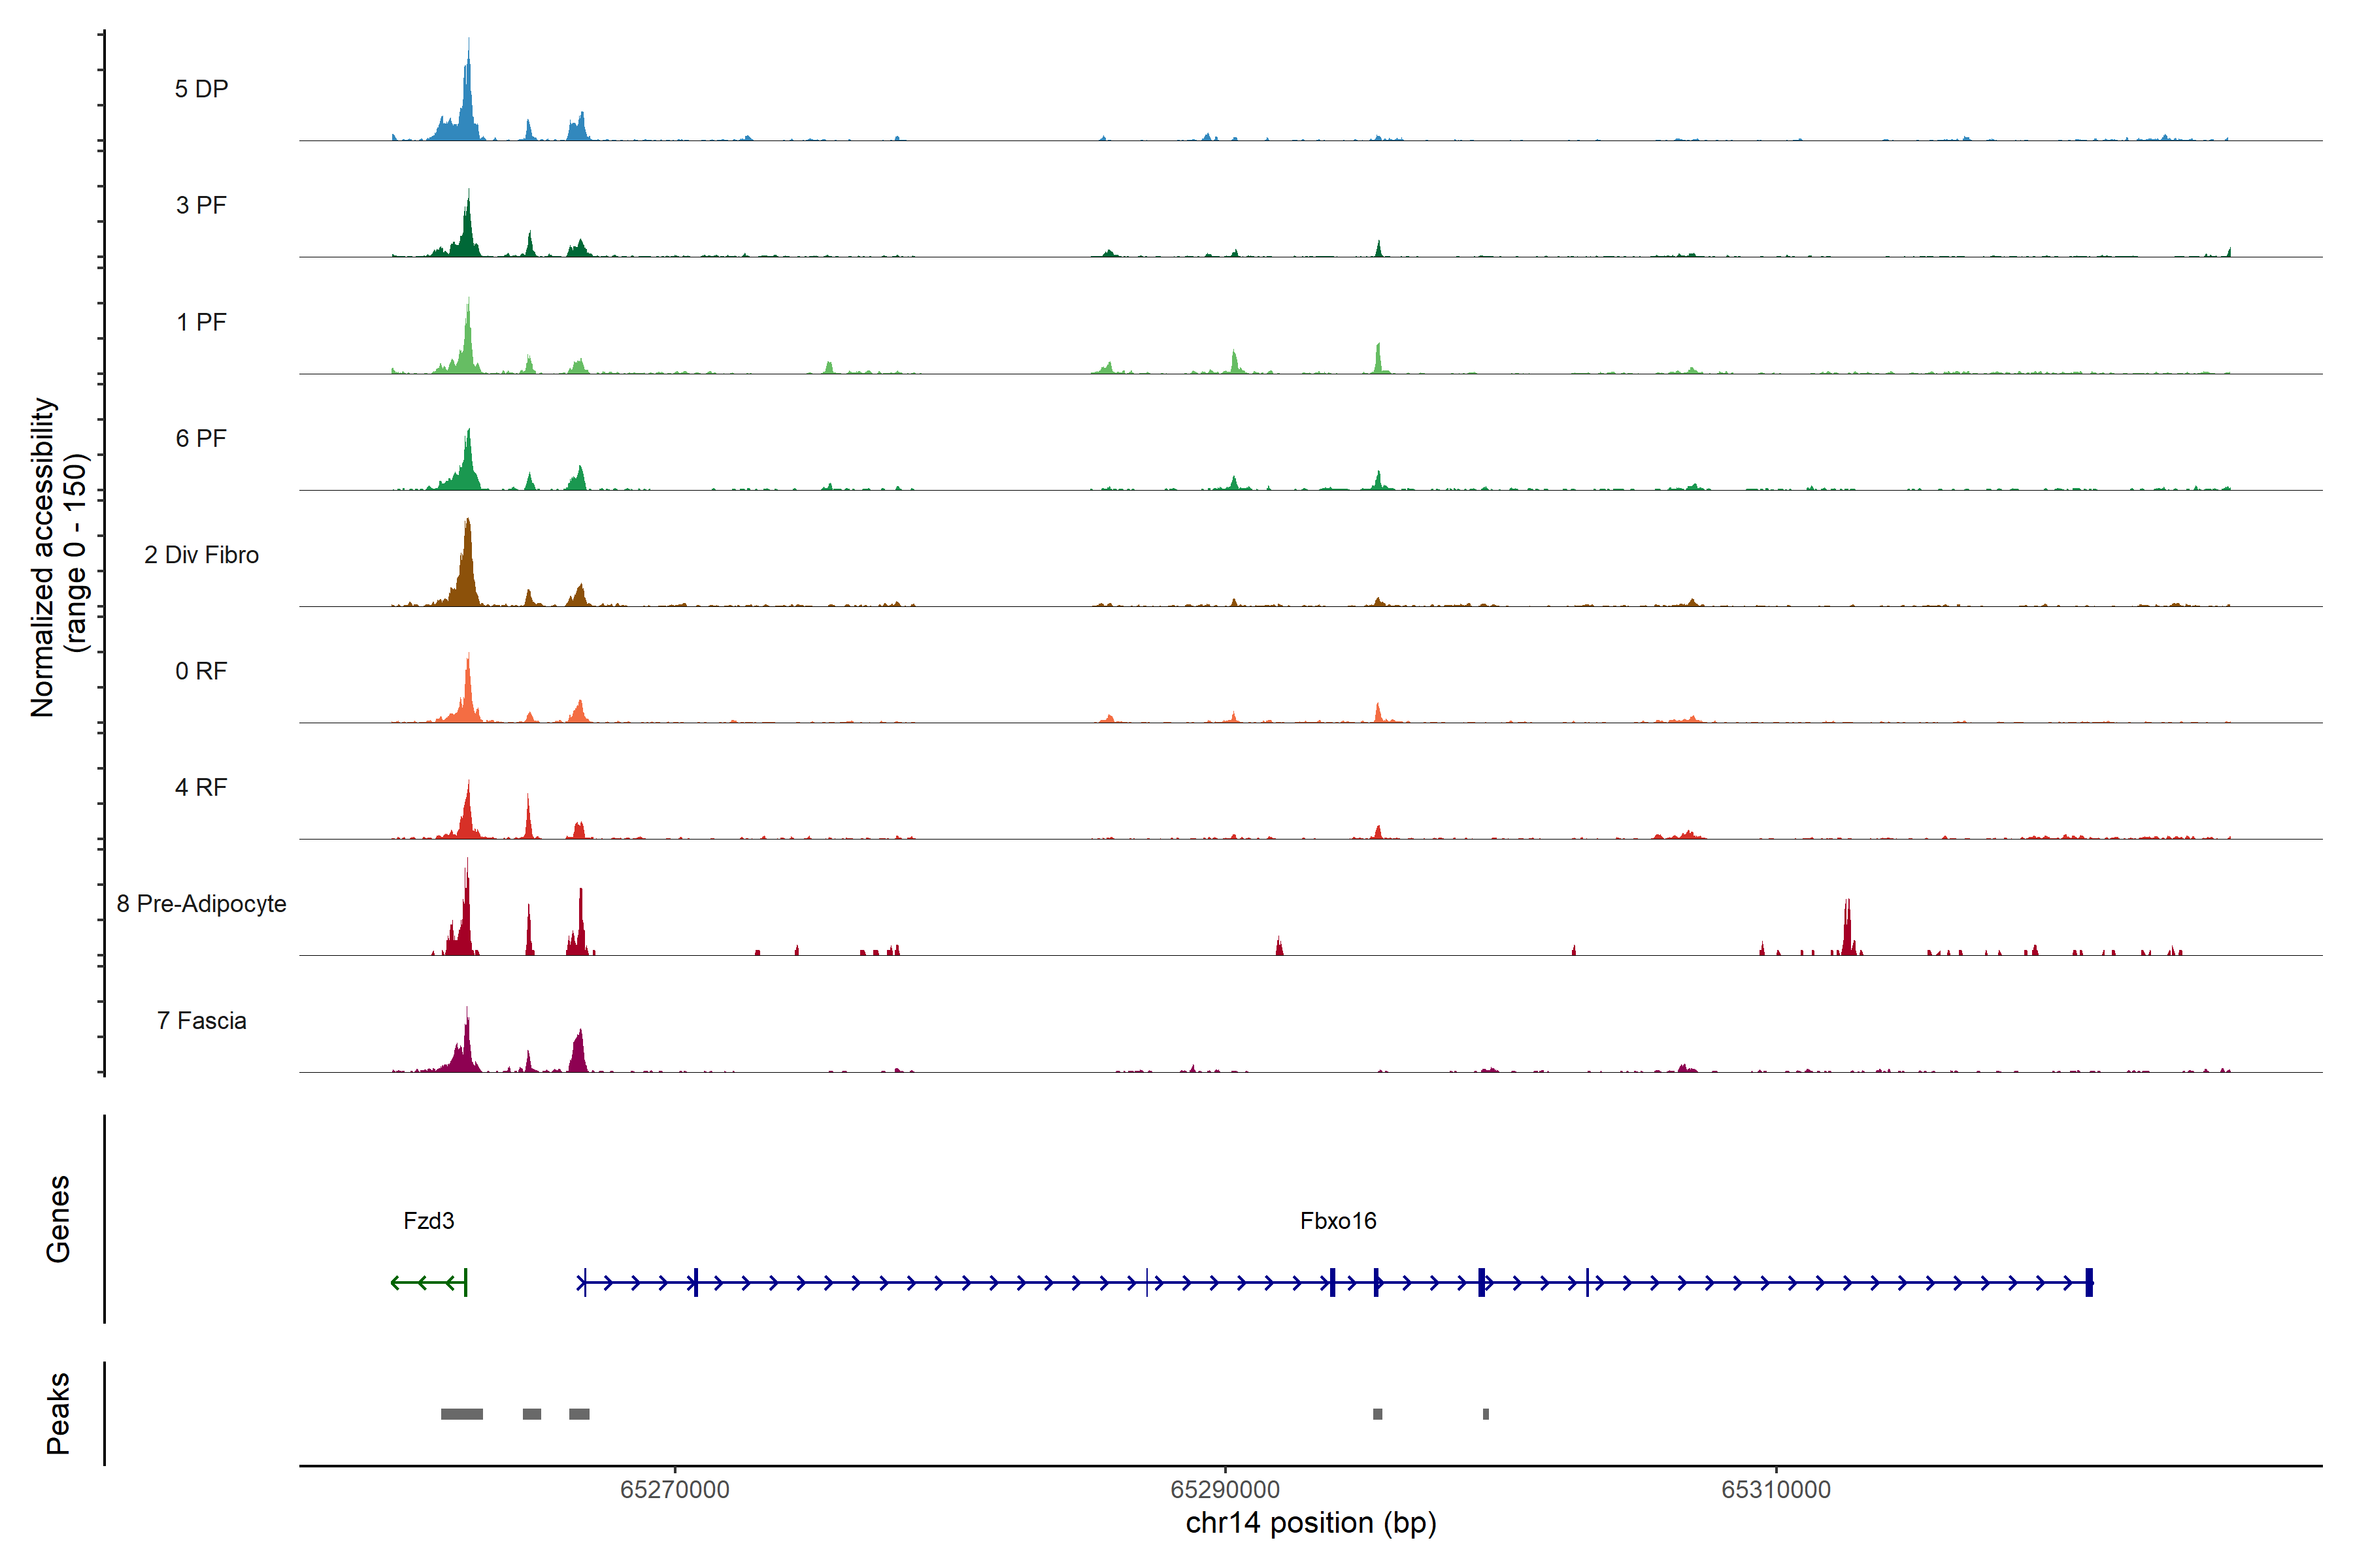Click the Fzd3 gene name
This screenshot has width=2353, height=1568.
coord(428,1220)
